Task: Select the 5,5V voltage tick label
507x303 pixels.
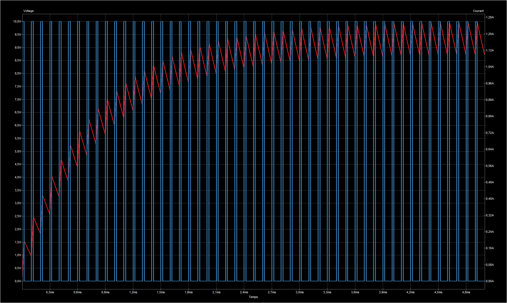Action: 18,138
